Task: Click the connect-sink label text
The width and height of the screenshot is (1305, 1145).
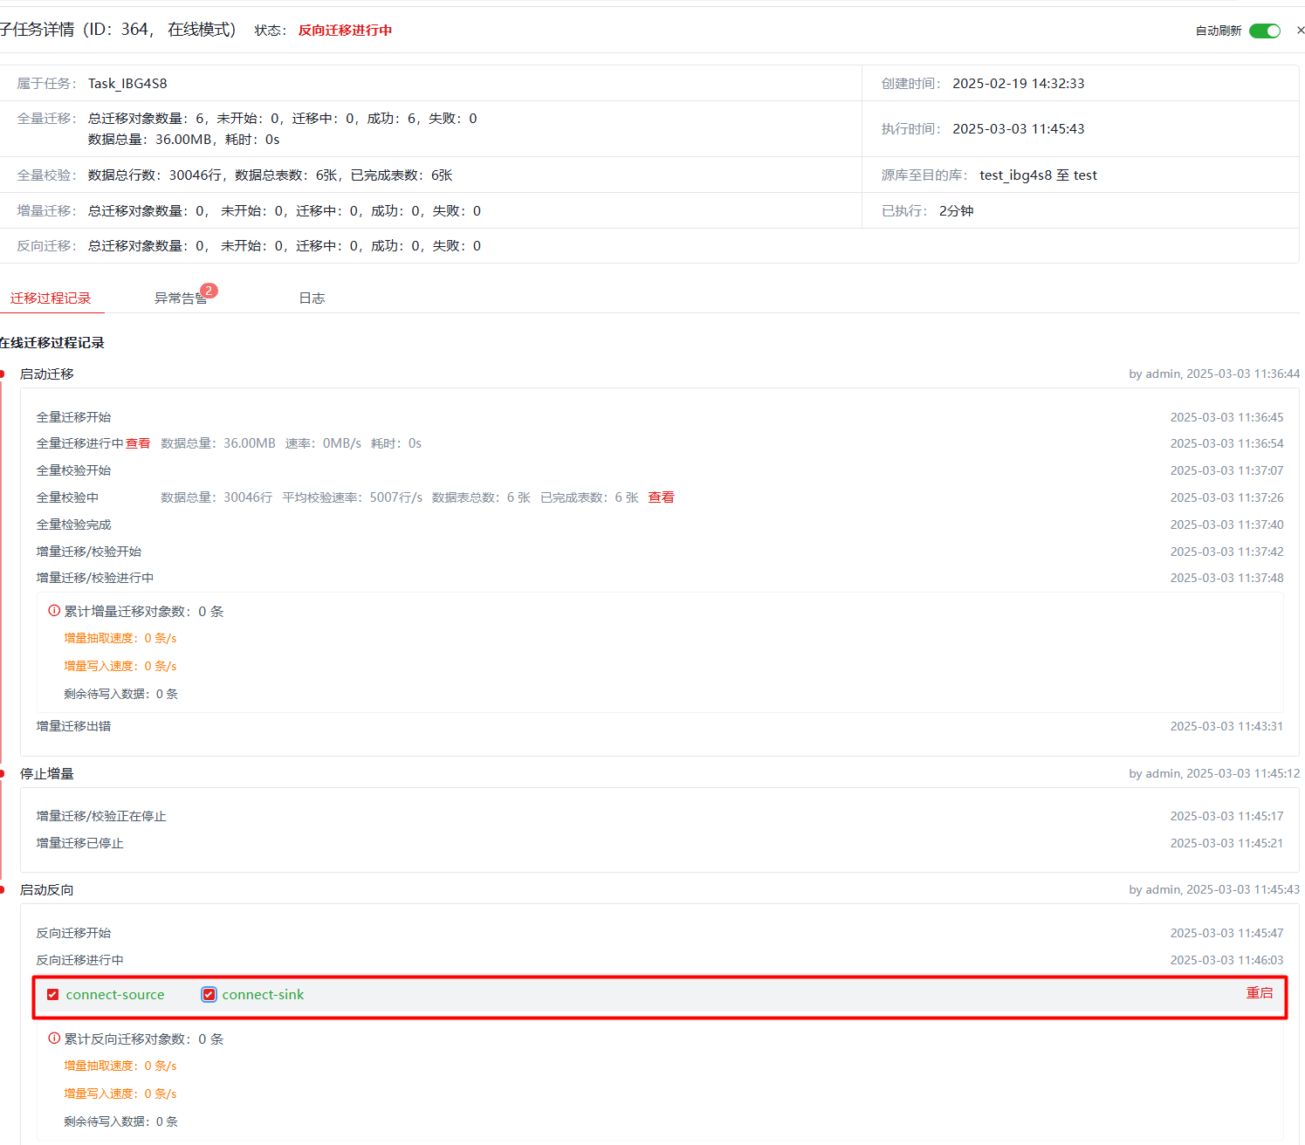Action: (263, 995)
